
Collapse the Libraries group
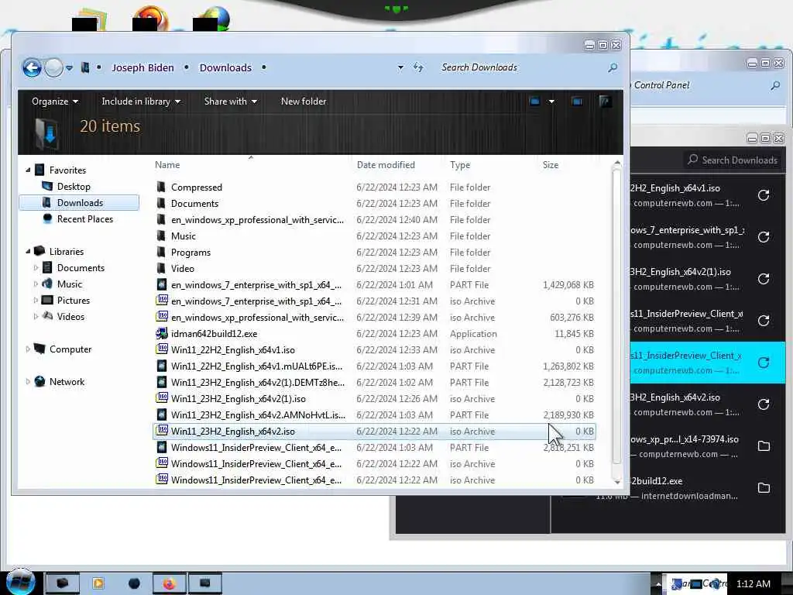[x=28, y=252]
